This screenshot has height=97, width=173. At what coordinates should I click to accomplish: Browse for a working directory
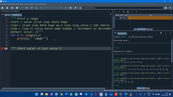point(166,8)
